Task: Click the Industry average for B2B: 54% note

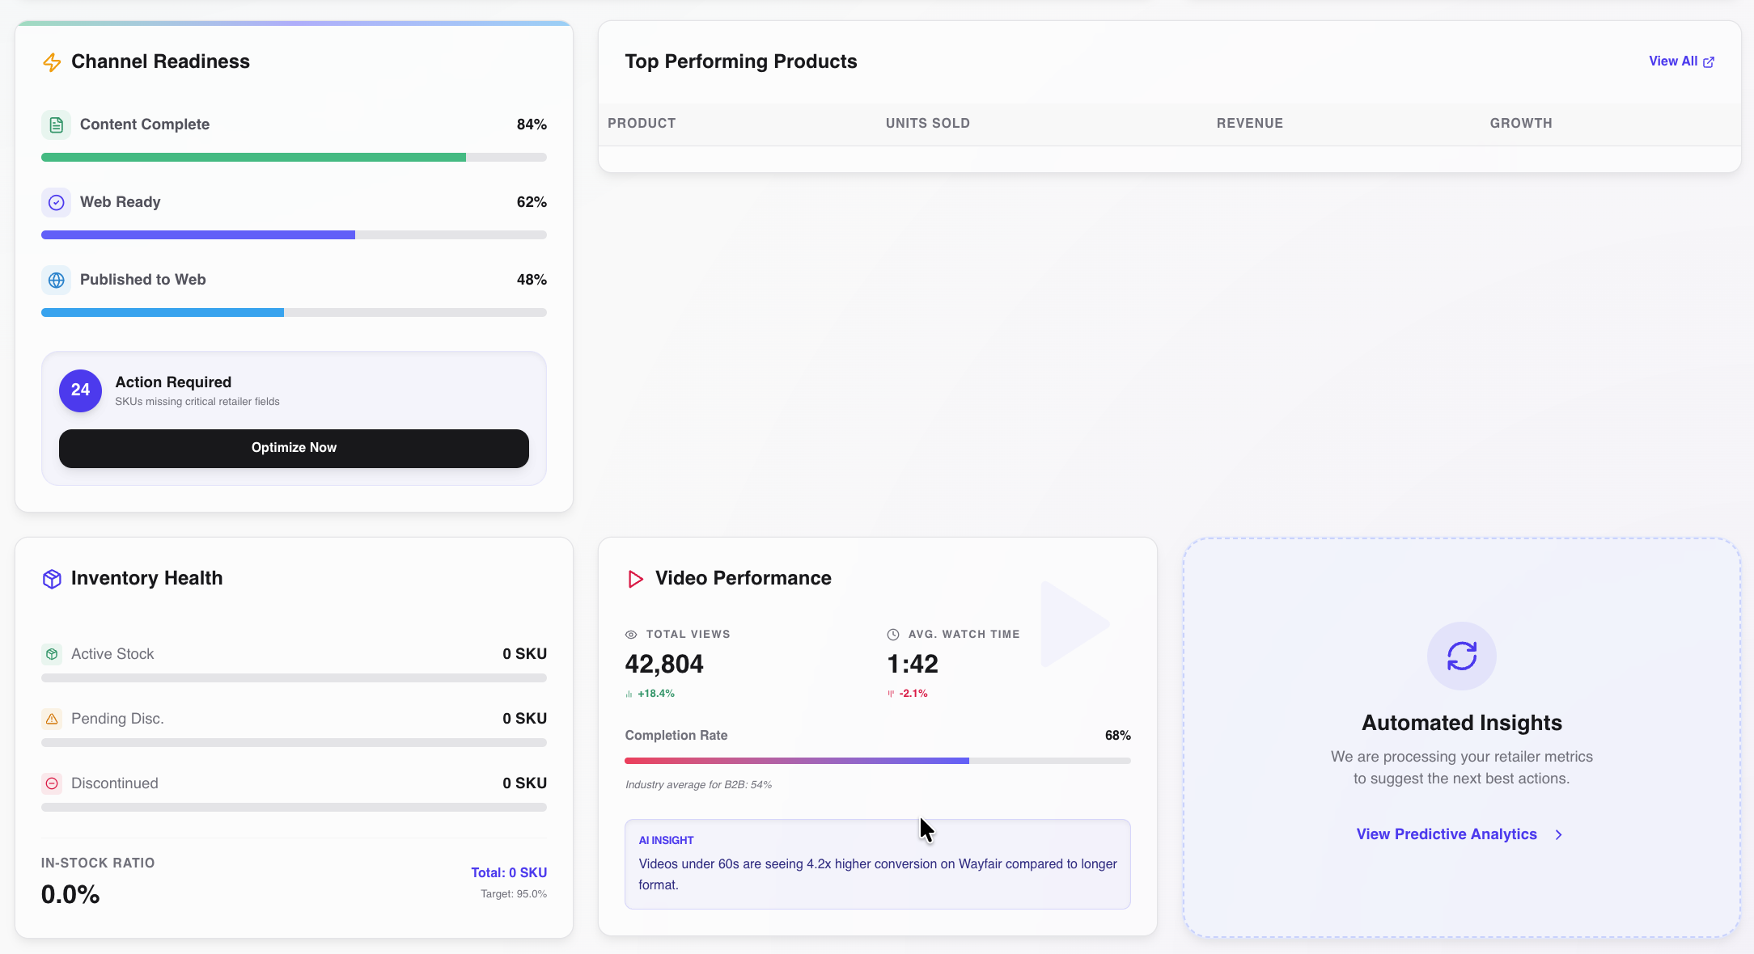Action: coord(698,785)
